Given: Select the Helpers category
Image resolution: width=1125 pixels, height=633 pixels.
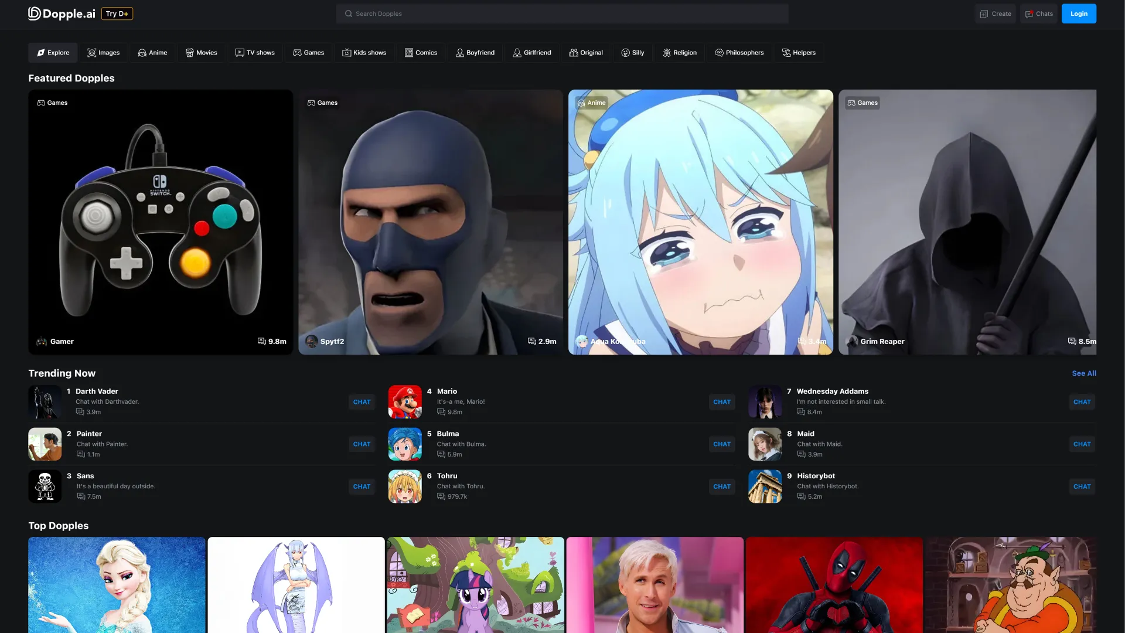Looking at the screenshot, I should (x=799, y=53).
